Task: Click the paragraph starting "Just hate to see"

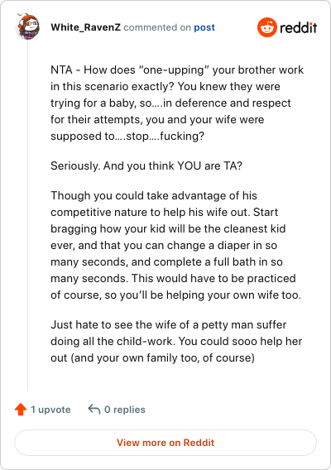Action: (x=176, y=341)
